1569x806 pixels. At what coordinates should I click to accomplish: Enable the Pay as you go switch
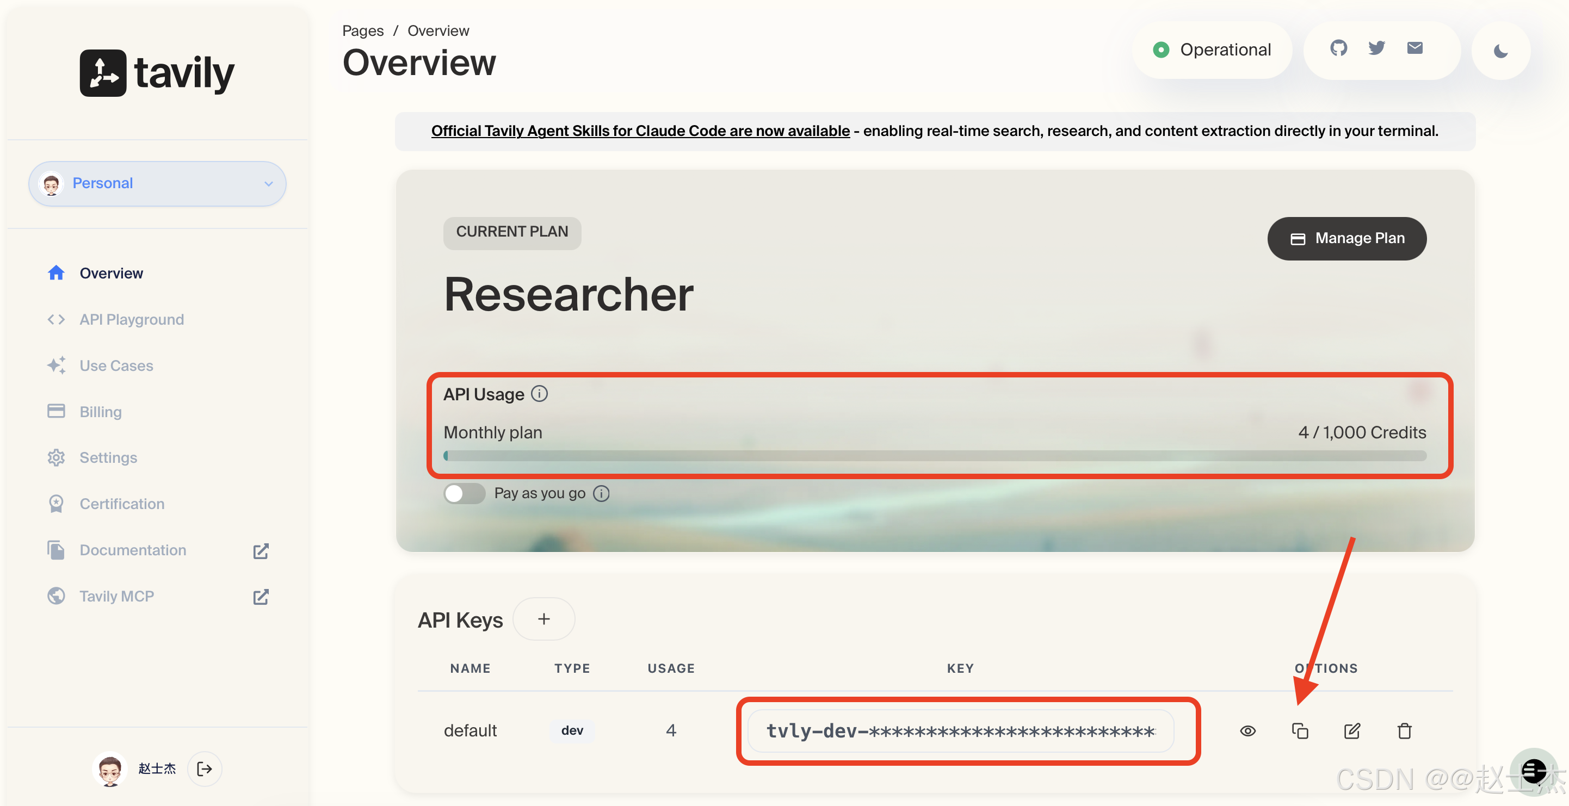click(464, 493)
